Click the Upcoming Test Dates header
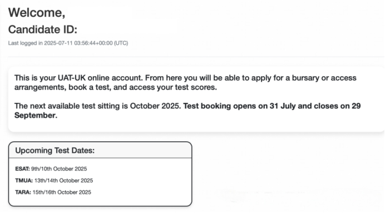 click(x=55, y=150)
